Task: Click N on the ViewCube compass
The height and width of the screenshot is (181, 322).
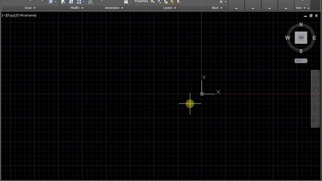Action: pos(301,25)
